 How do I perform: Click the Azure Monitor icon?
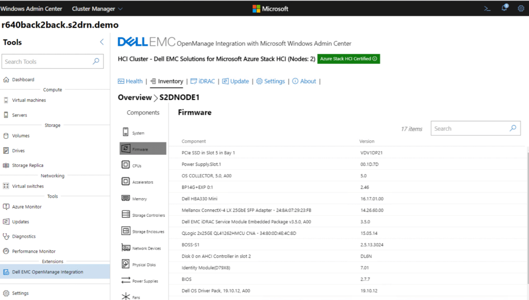coord(6,206)
